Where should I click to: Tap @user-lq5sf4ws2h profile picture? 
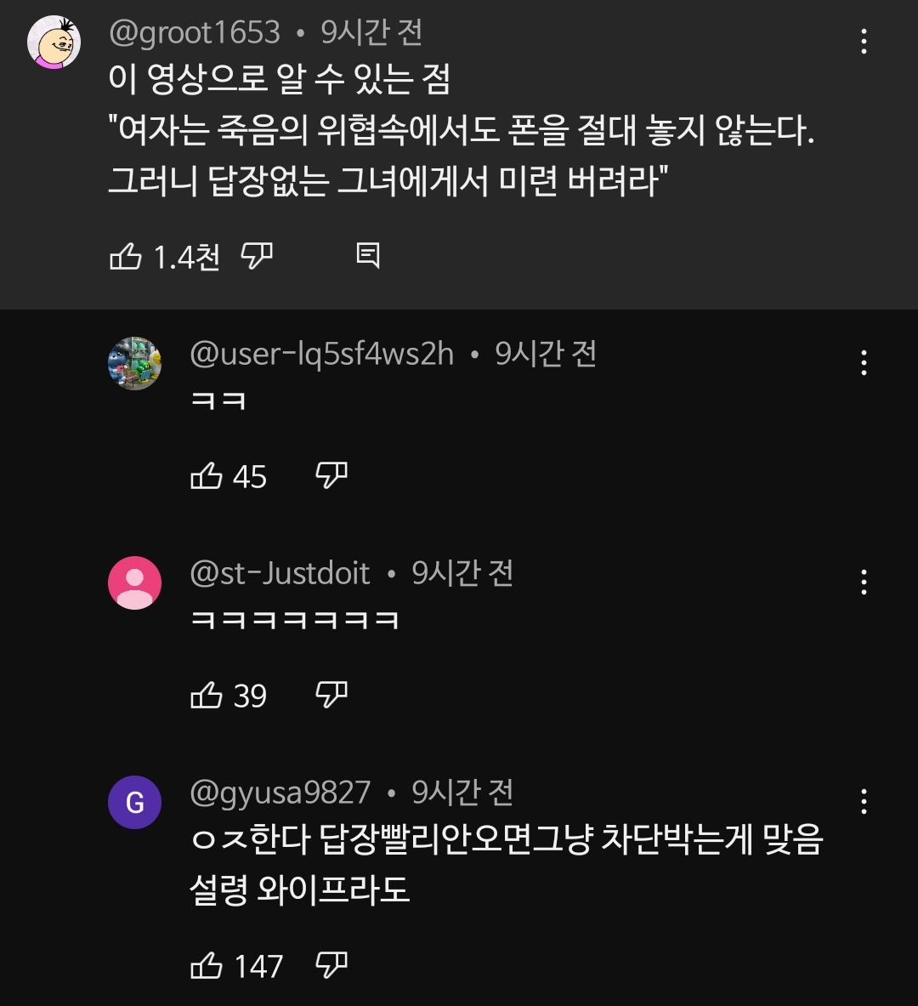pyautogui.click(x=134, y=363)
